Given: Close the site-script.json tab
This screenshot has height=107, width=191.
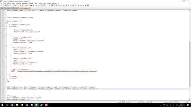Looking at the screenshot, I should [x=29, y=8].
